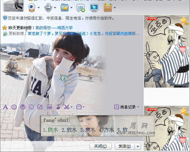Open the briefcase tools icon

pyautogui.click(x=79, y=107)
